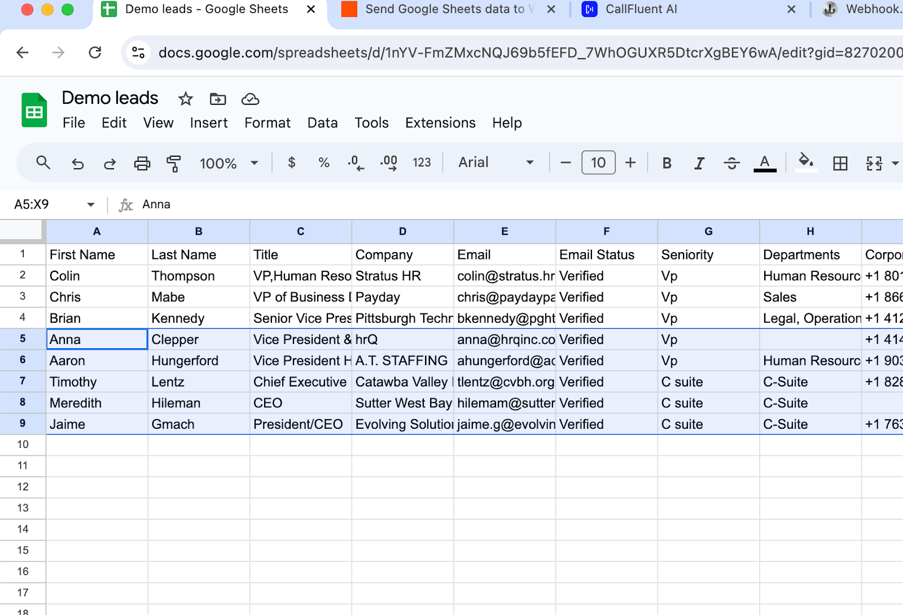Format as currency with dollar icon
This screenshot has height=615, width=903.
292,162
